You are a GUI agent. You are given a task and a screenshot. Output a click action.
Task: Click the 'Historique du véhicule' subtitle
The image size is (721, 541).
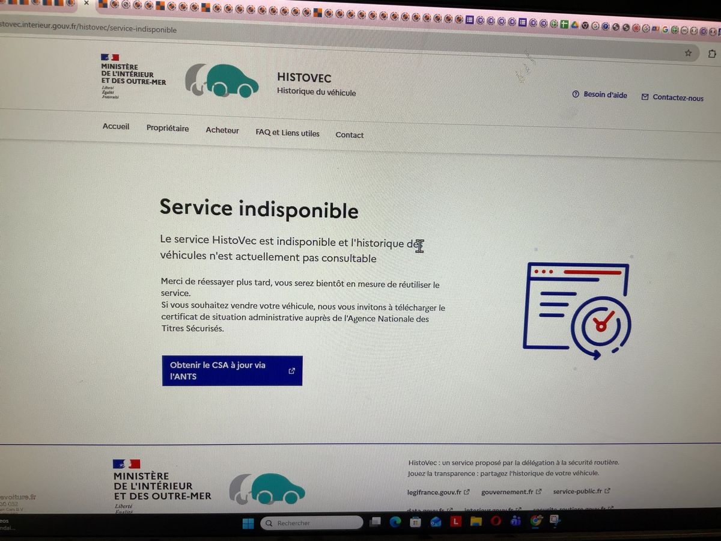[x=316, y=92]
